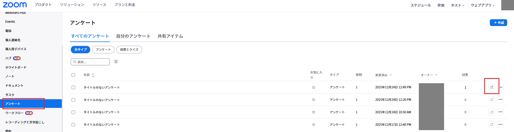The image size is (514, 132).
Task: View results chart for 12:49 PM survey
Action: 491,87
